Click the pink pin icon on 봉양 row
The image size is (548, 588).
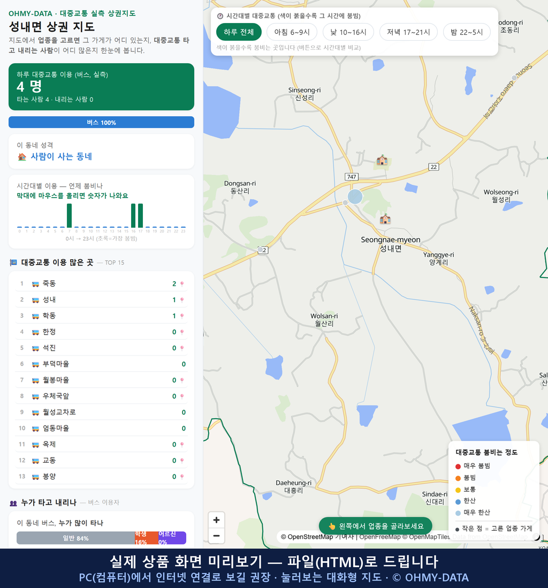tap(182, 477)
